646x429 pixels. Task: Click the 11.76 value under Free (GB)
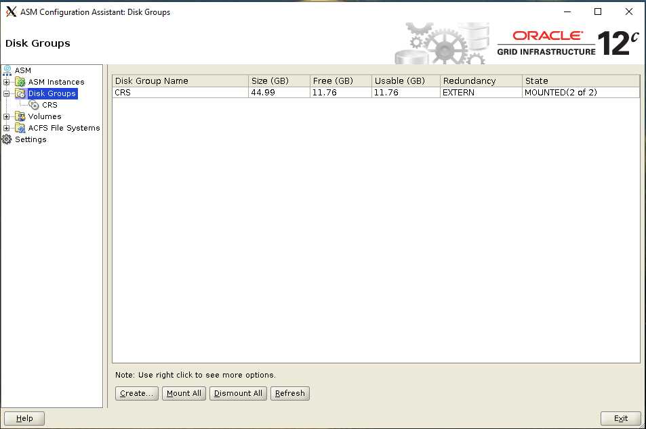[341, 93]
